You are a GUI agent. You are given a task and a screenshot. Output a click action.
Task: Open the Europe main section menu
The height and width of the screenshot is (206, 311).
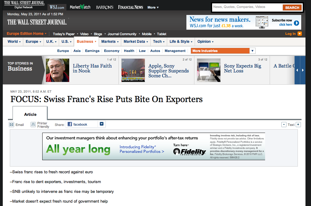tap(33, 42)
